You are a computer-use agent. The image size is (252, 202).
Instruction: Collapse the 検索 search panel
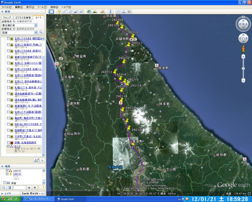click(2, 11)
